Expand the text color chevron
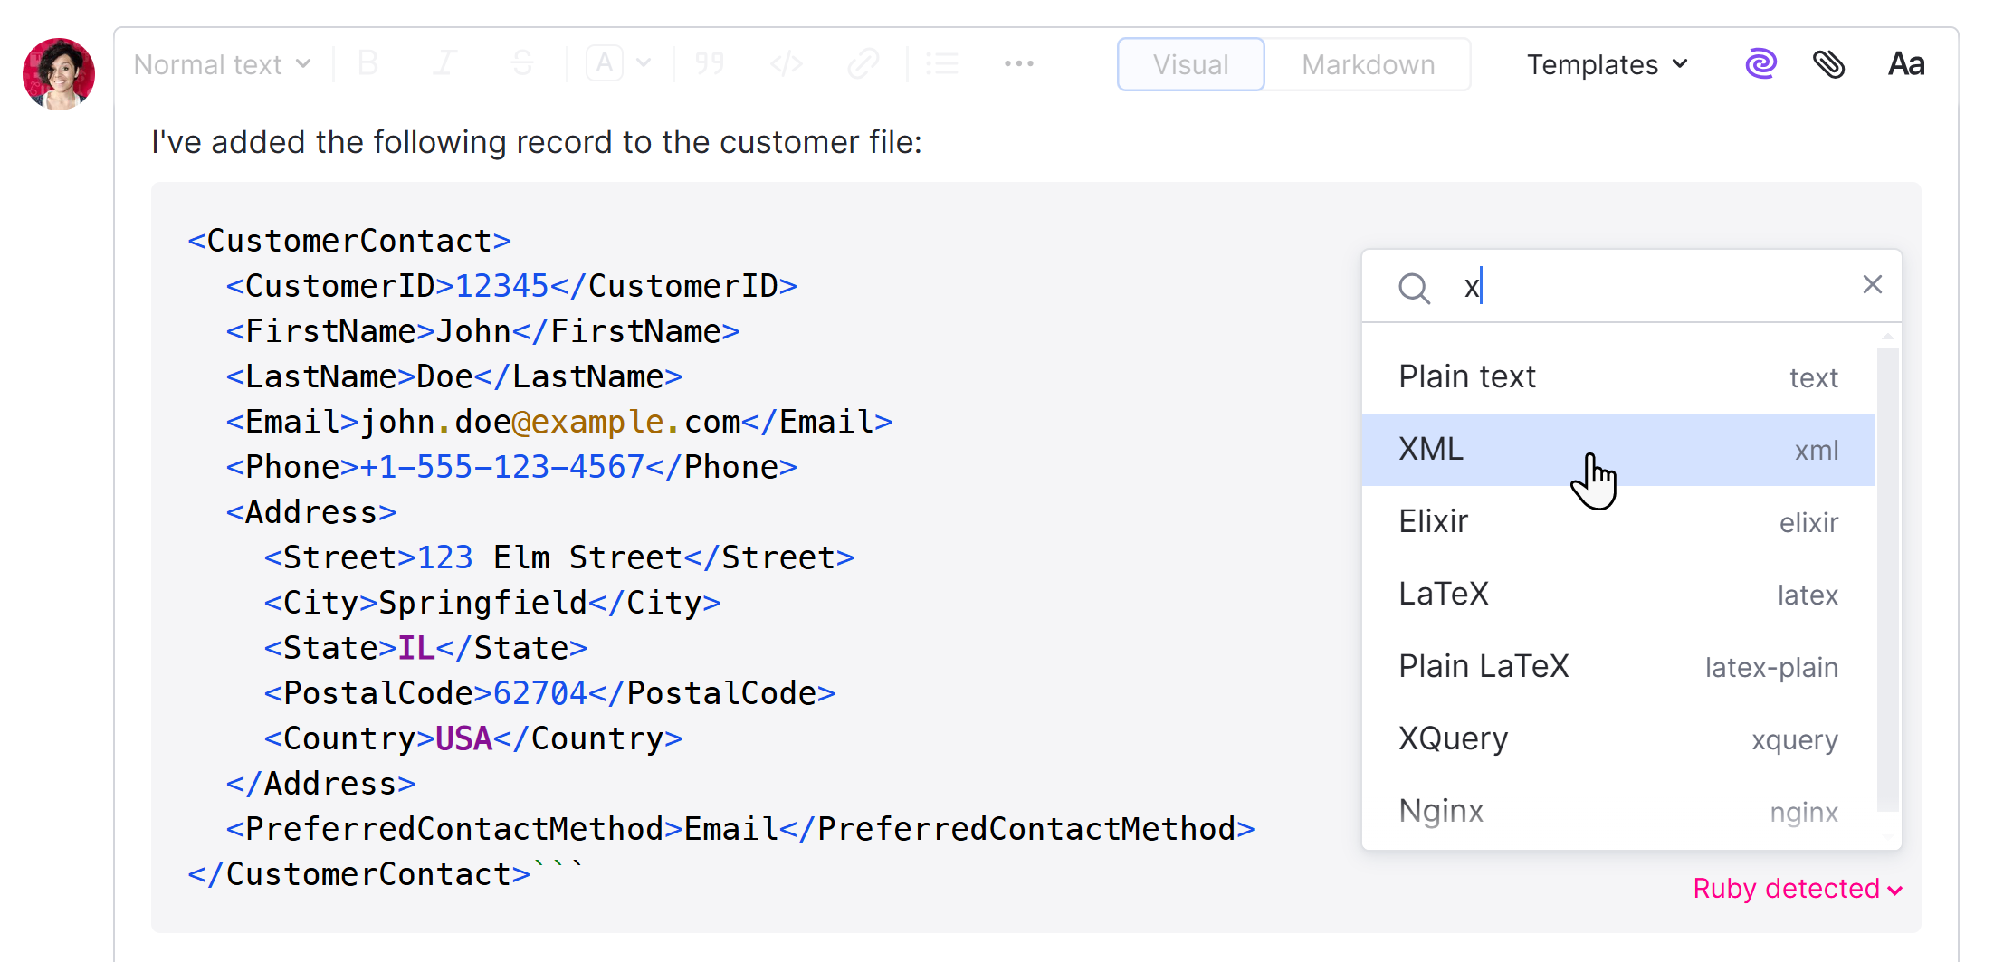1994x962 pixels. pos(643,63)
